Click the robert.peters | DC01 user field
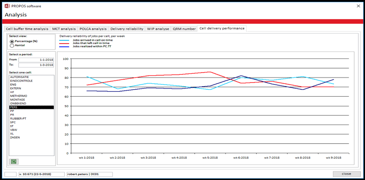The width and height of the screenshot is (365, 180). [90, 174]
